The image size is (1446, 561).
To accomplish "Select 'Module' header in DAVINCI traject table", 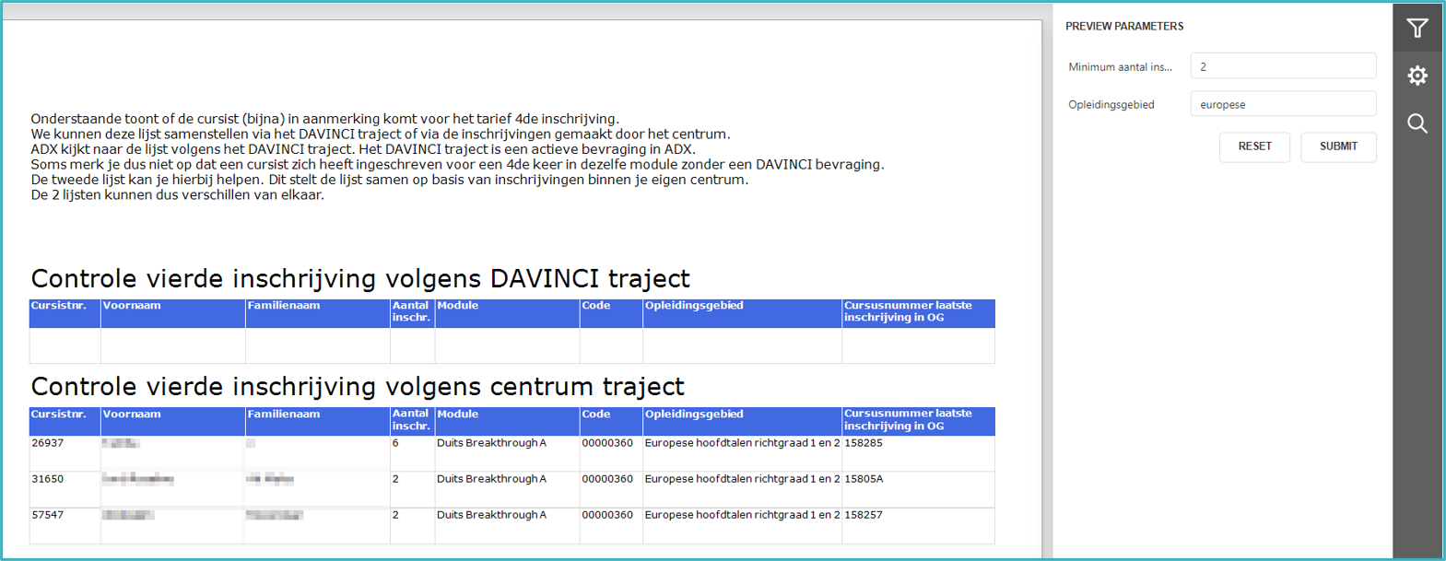I will tap(458, 306).
